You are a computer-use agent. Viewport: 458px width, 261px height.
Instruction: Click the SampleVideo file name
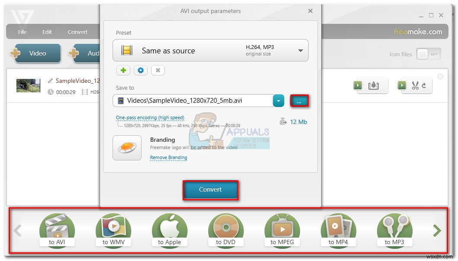tap(77, 81)
